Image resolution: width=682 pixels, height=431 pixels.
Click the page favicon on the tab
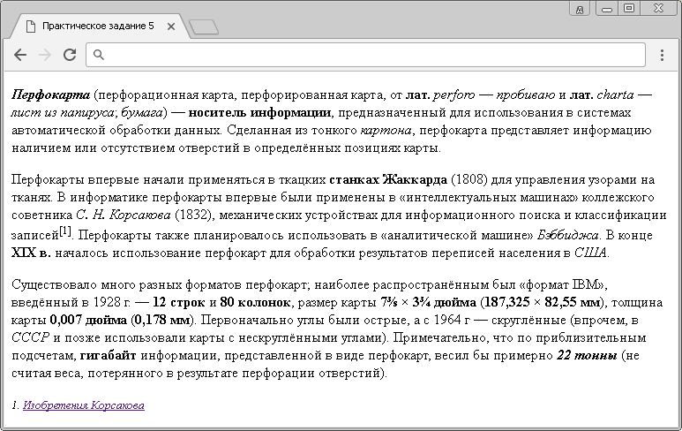(31, 26)
